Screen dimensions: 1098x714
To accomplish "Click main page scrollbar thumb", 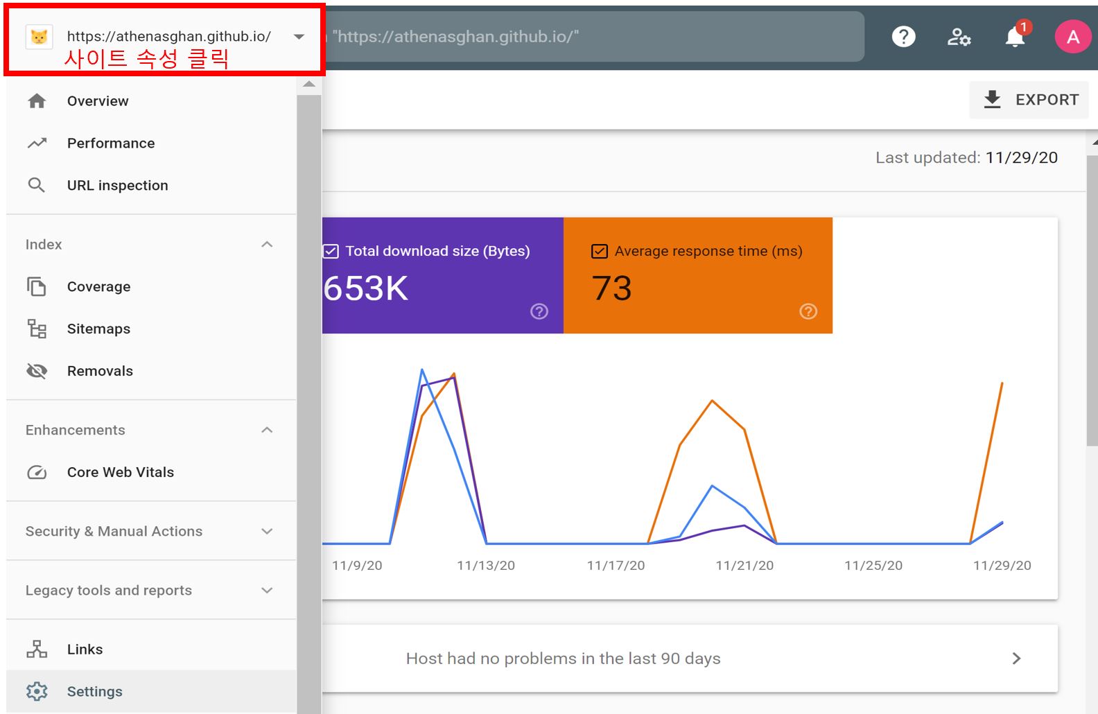I will point(1092,300).
